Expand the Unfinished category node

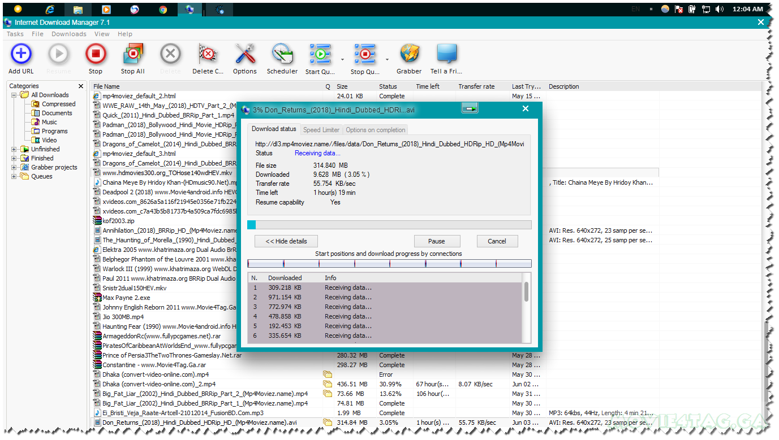(14, 149)
